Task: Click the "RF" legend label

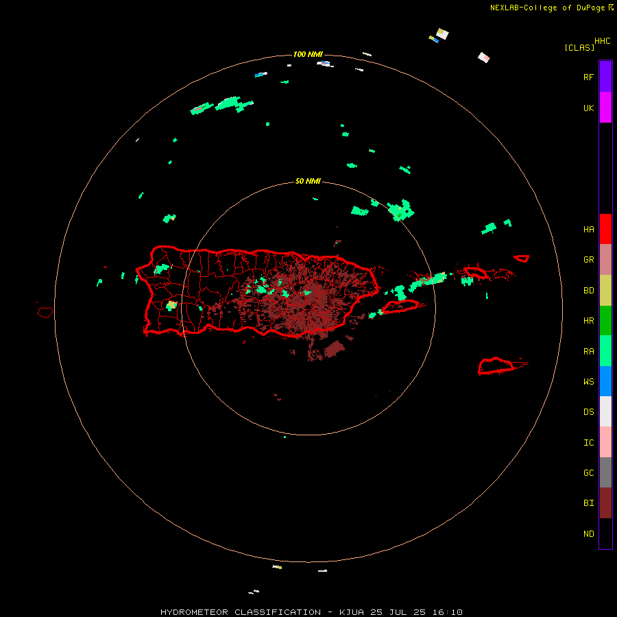Action: point(588,77)
